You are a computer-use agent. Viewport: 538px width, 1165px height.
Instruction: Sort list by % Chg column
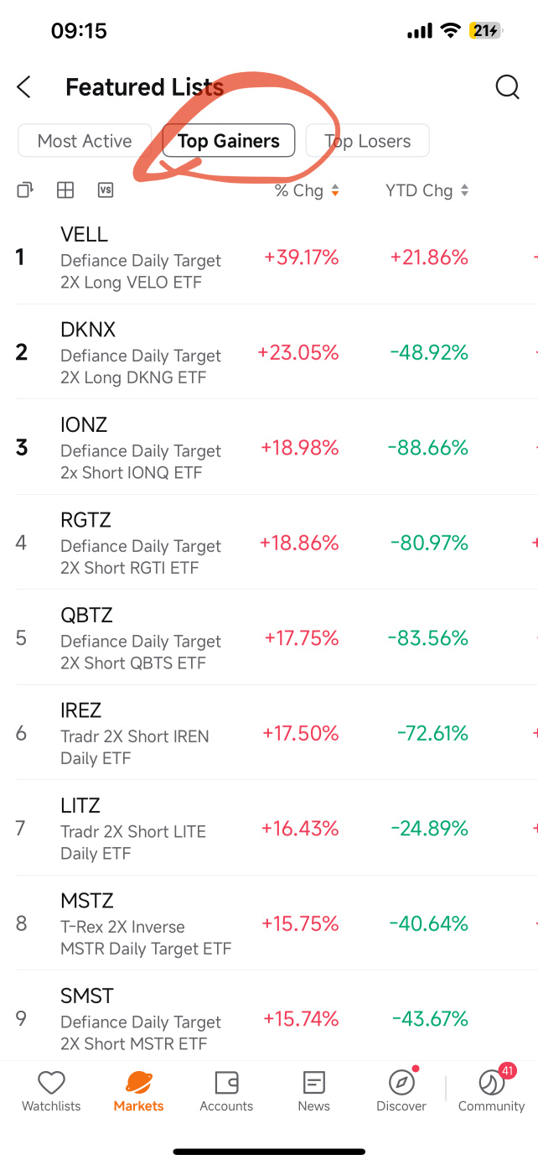tap(307, 190)
